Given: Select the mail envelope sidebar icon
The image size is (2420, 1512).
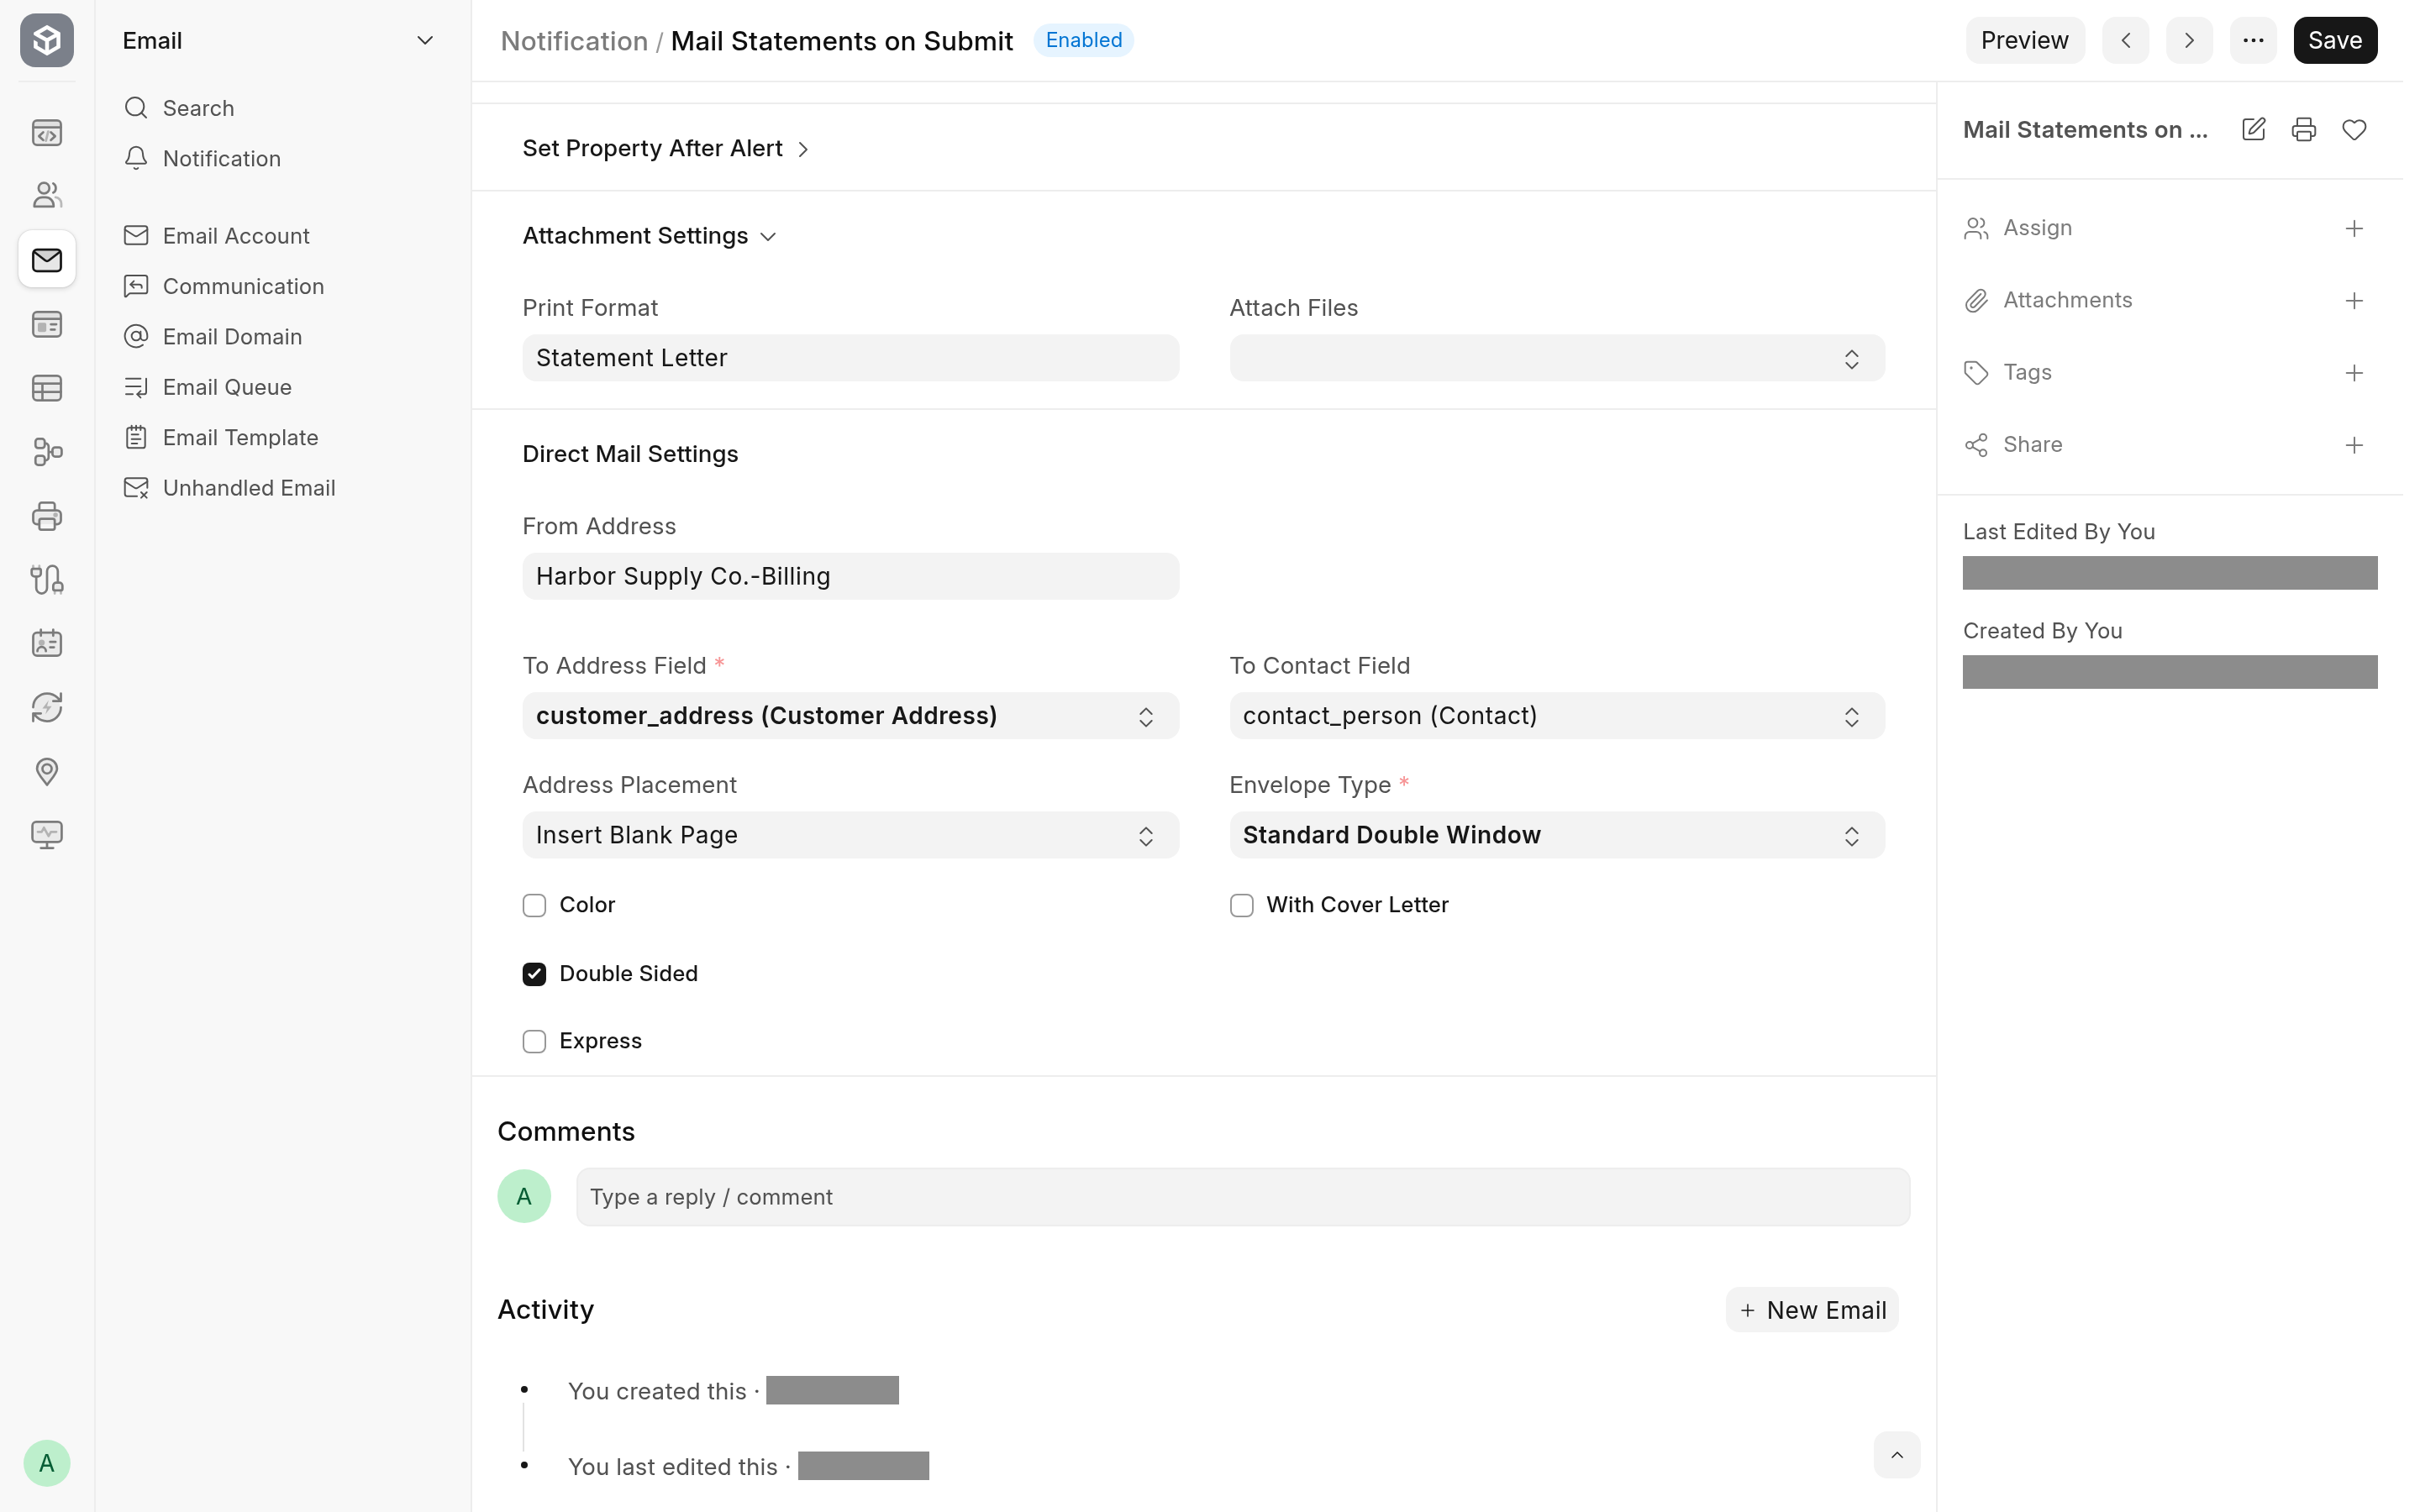Looking at the screenshot, I should pos(47,260).
